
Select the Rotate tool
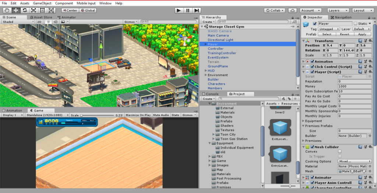[x=25, y=10]
